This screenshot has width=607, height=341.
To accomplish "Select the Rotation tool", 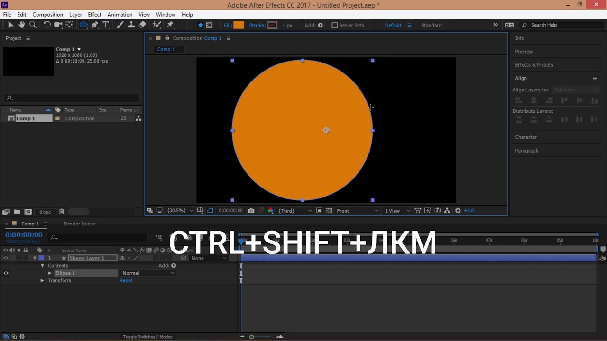I will [47, 25].
